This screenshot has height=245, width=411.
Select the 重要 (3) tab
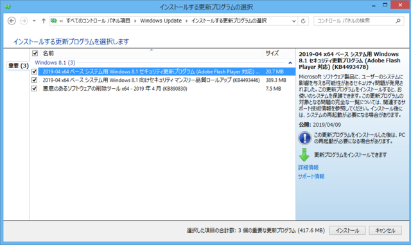point(18,66)
